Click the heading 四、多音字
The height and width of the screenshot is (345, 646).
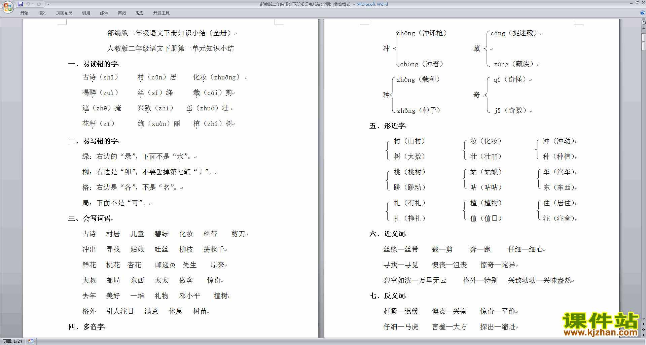(x=86, y=327)
